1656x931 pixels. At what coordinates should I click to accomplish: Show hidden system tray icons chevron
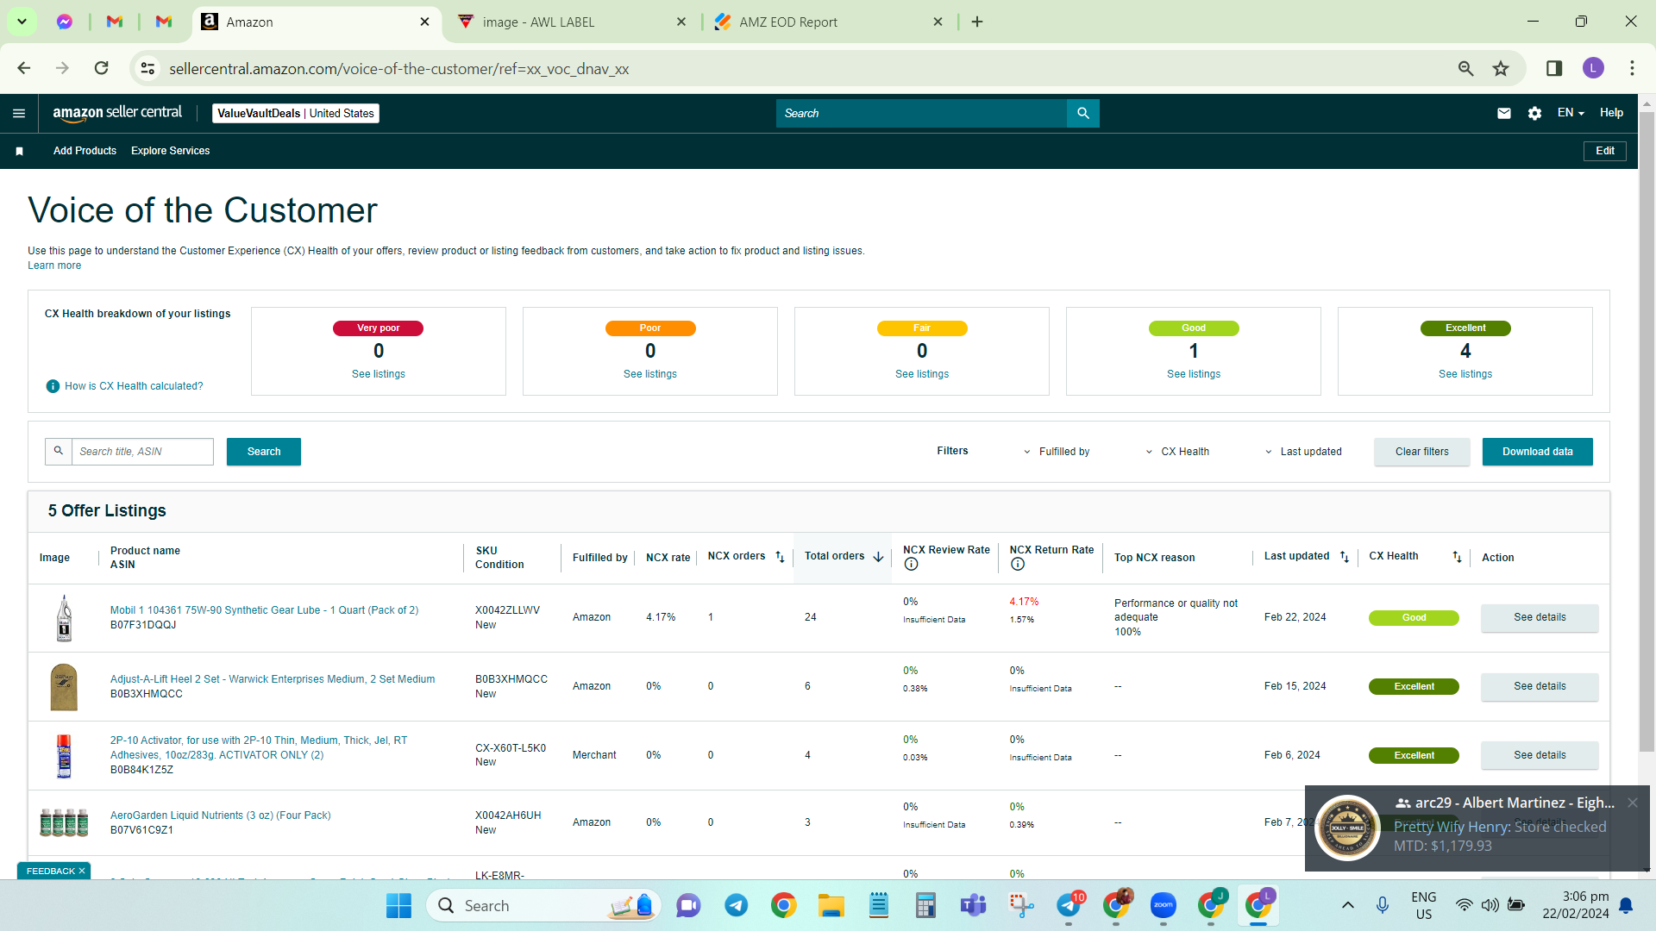pos(1347,905)
